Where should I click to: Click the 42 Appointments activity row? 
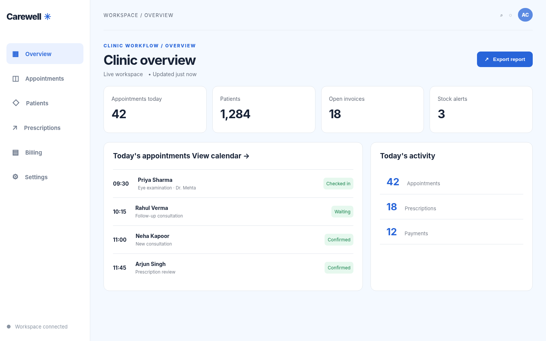coord(452,182)
